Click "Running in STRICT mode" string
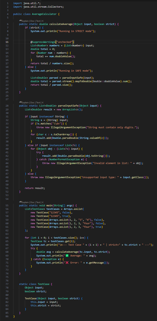 click(x=76, y=31)
